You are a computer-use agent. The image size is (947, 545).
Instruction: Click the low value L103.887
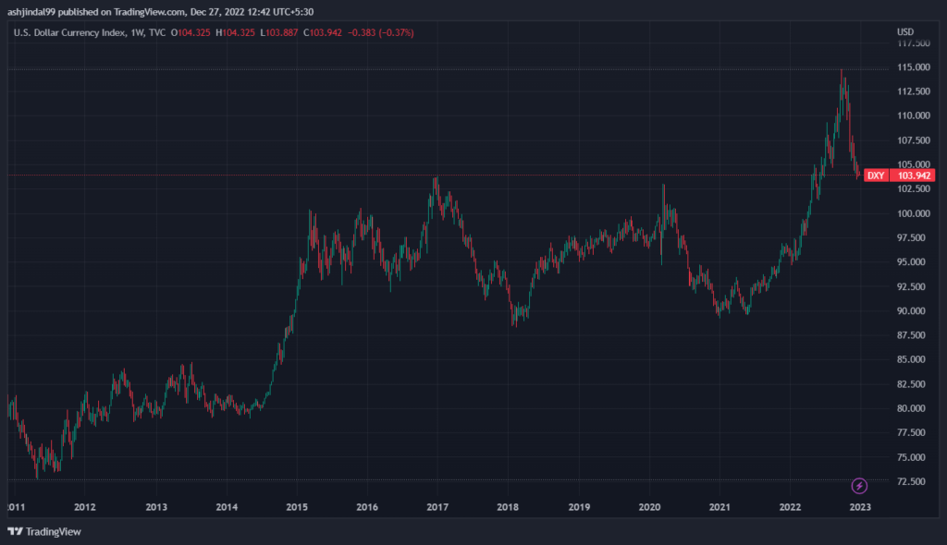pyautogui.click(x=279, y=32)
